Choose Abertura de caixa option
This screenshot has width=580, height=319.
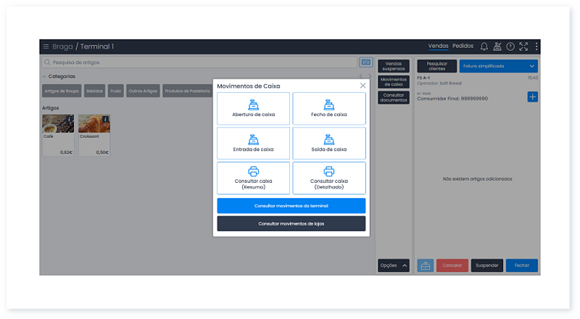point(253,108)
